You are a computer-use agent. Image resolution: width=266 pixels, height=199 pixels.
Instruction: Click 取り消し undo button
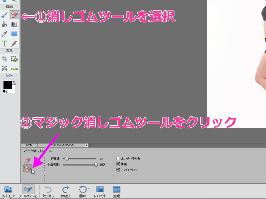(48, 192)
